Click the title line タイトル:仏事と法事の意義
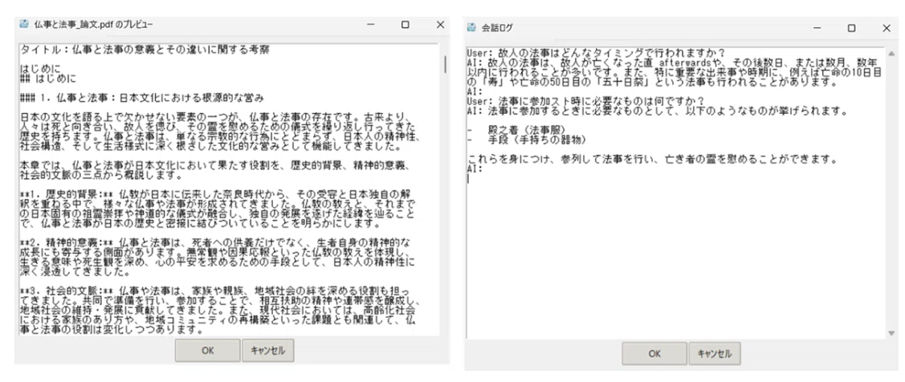Viewport: 905px width, 382px height. click(x=145, y=50)
